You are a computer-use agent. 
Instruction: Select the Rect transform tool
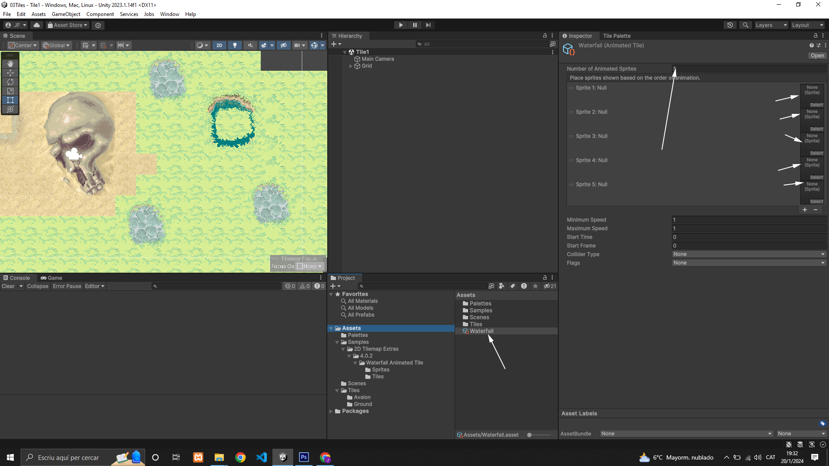click(10, 100)
